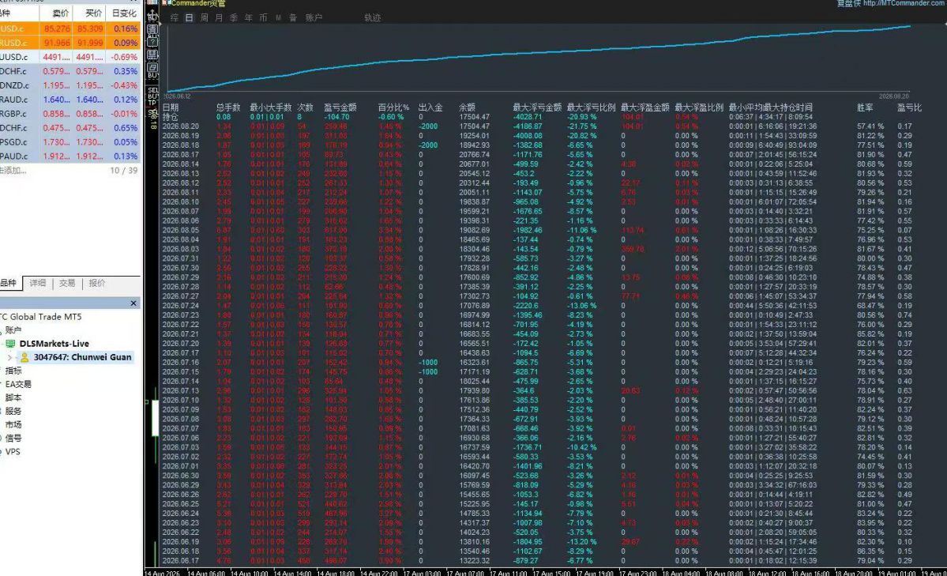Select the 持仓 open positions row
Image resolution: width=947 pixels, height=576 pixels.
pyautogui.click(x=541, y=117)
